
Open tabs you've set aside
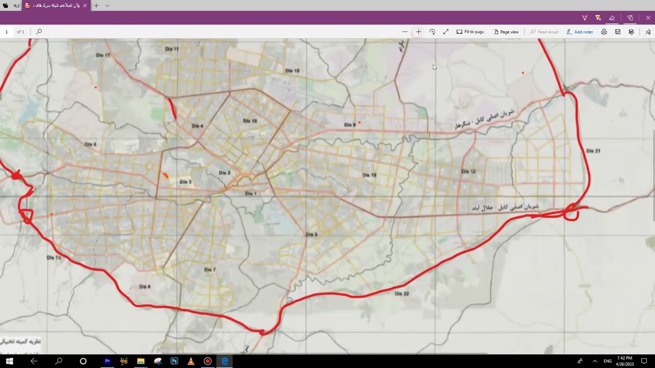click(5, 6)
